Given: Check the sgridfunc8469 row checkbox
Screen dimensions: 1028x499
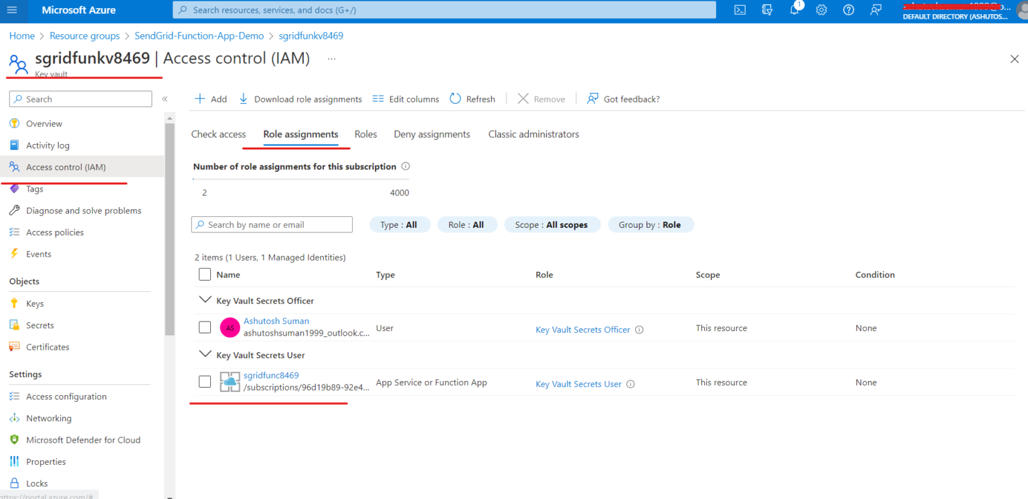Looking at the screenshot, I should [x=204, y=381].
